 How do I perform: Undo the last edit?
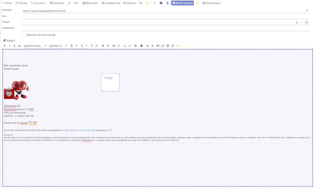(148, 46)
